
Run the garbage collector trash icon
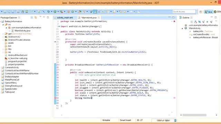[x=175, y=120]
